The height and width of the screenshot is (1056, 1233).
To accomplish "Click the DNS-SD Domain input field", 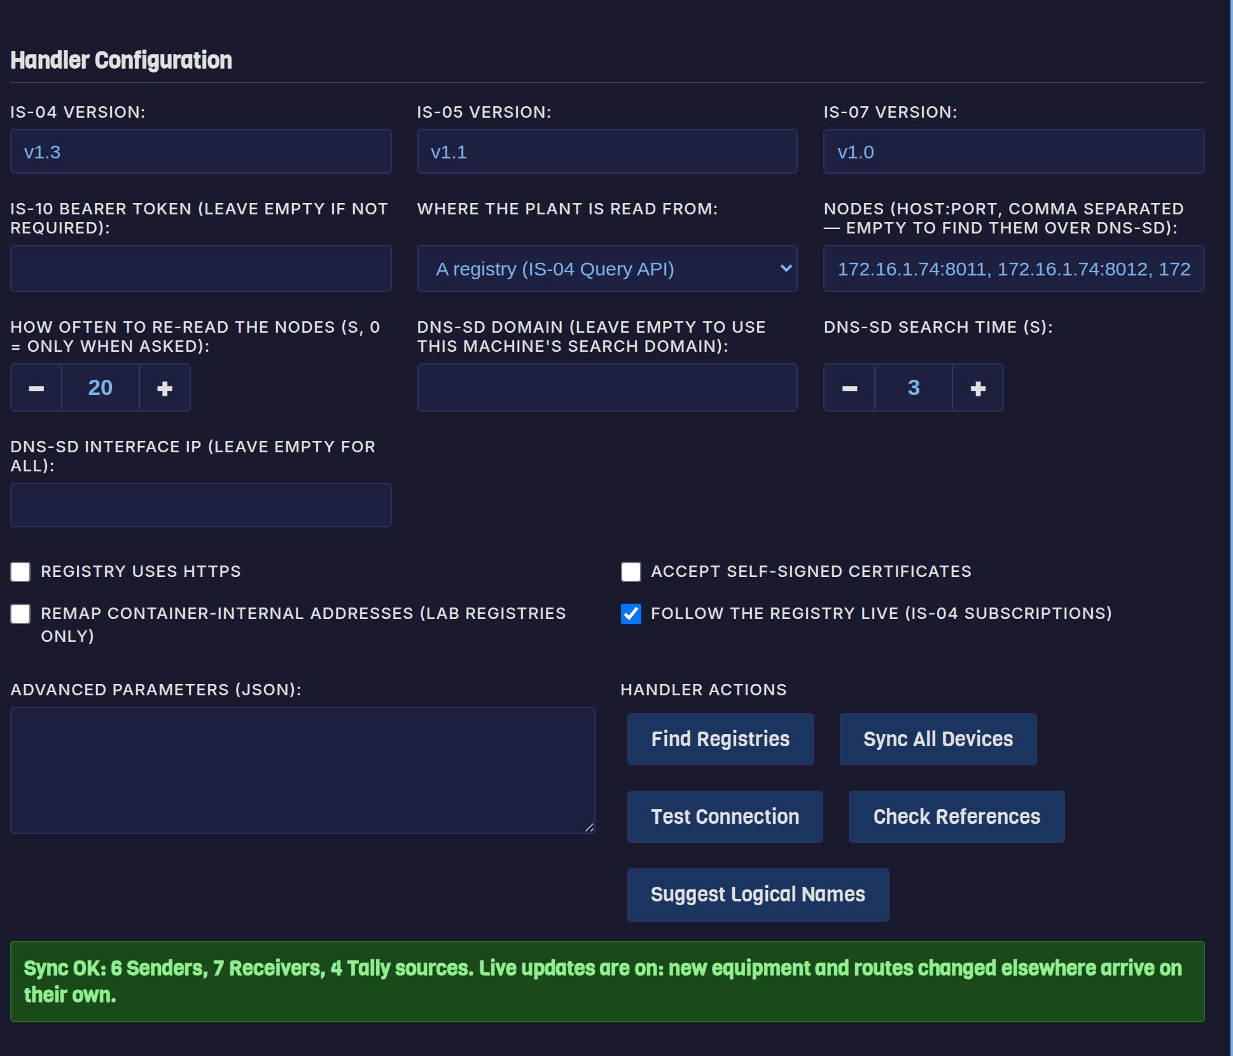I will coord(607,387).
